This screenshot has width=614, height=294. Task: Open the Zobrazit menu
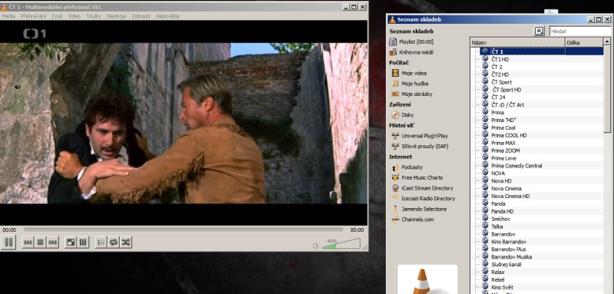pyautogui.click(x=141, y=16)
